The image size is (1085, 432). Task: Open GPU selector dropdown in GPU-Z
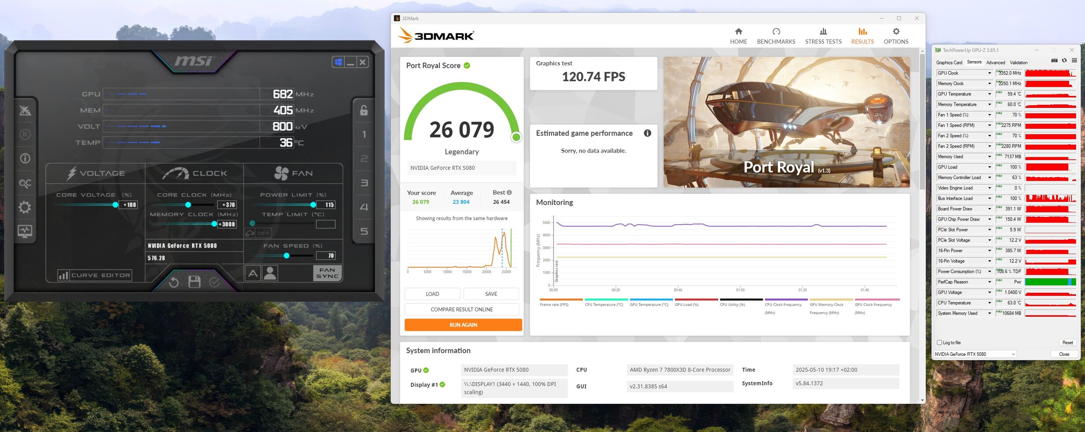pos(975,354)
